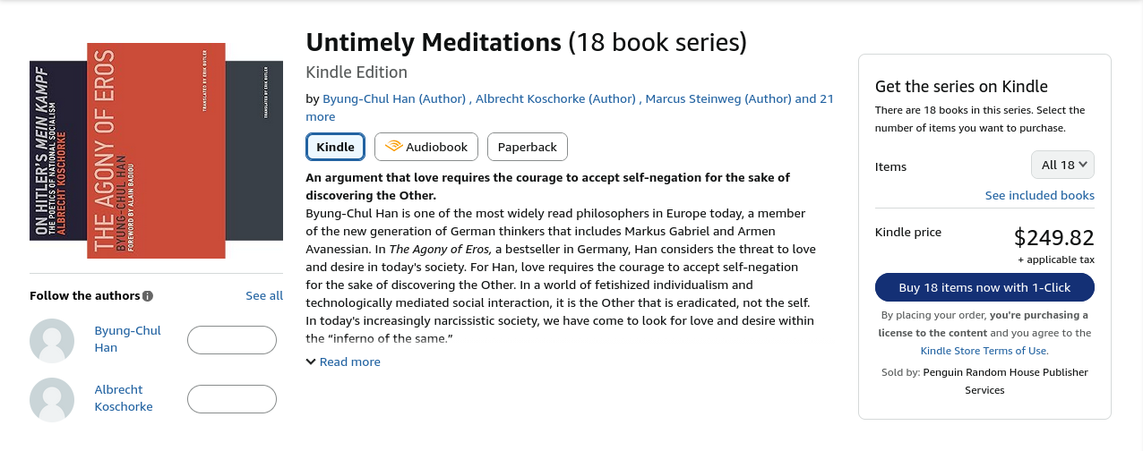Click Albrecht Koschorke's profile avatar
The height and width of the screenshot is (451, 1143).
52,399
